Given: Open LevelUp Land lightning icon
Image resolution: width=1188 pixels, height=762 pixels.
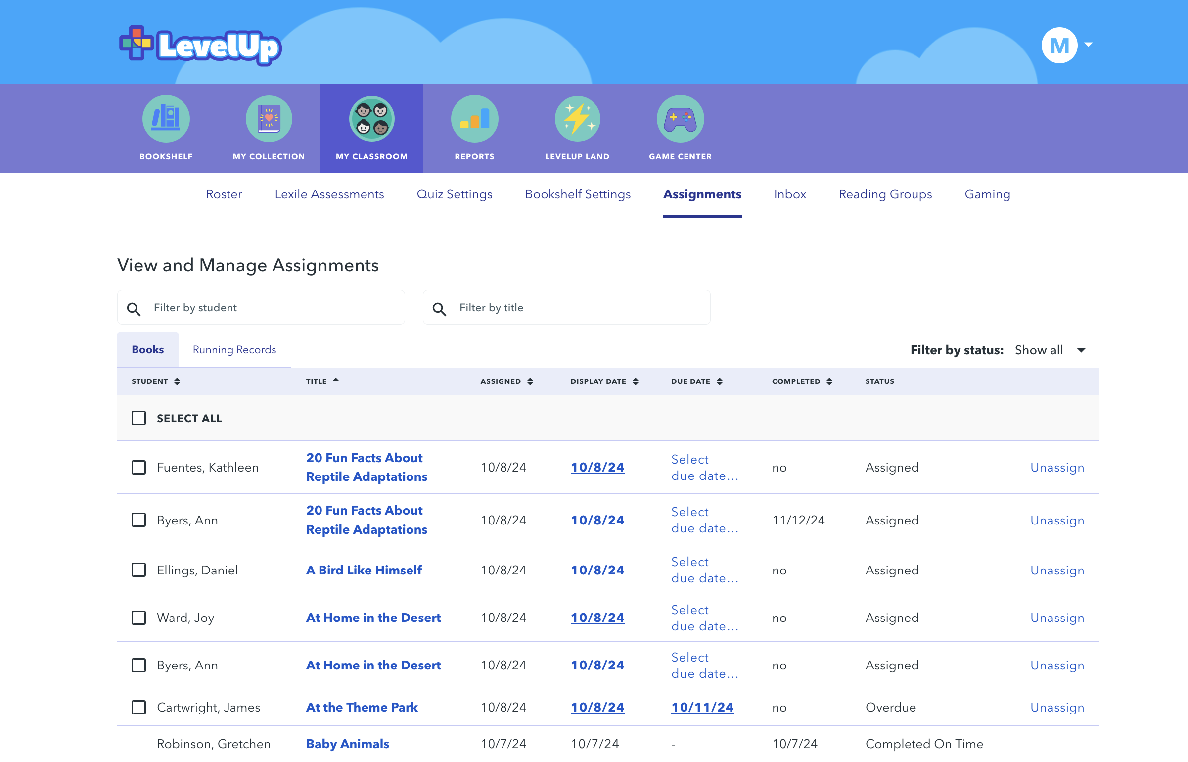Looking at the screenshot, I should pyautogui.click(x=577, y=119).
